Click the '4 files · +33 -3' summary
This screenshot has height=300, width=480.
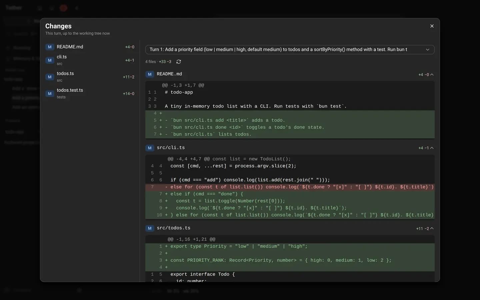tap(158, 62)
